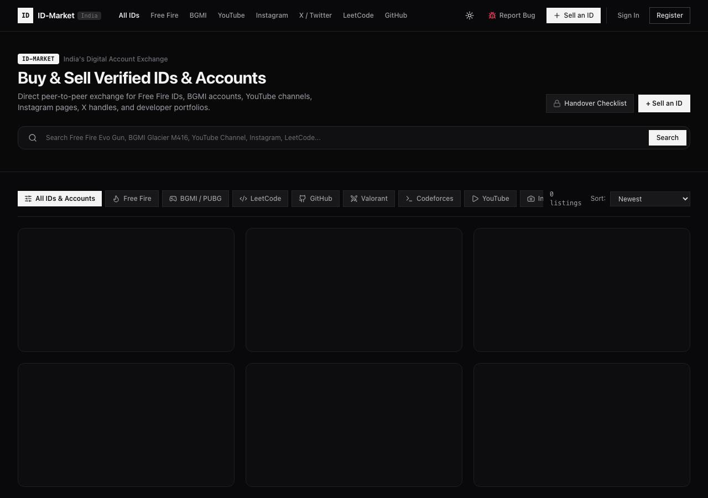708x498 pixels.
Task: Open the All IDs nav item
Action: 129,15
